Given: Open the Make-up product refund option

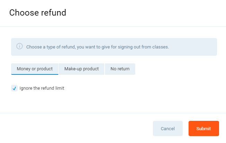Looking at the screenshot, I should click(x=81, y=69).
